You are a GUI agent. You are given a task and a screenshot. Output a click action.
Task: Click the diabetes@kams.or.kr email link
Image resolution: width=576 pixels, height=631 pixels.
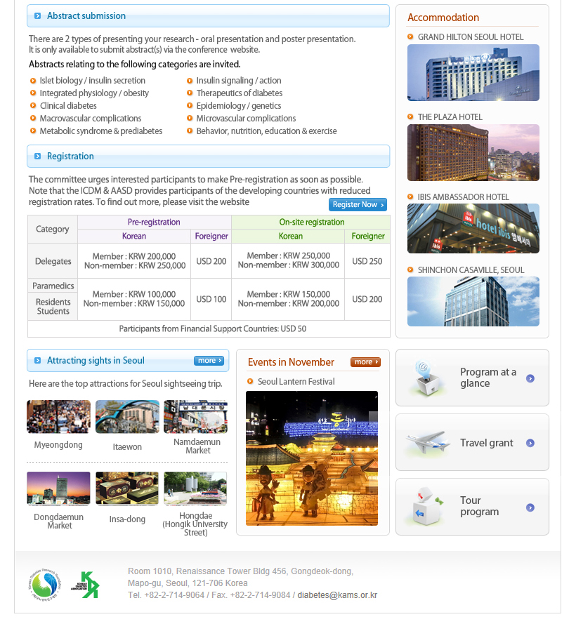click(x=337, y=595)
